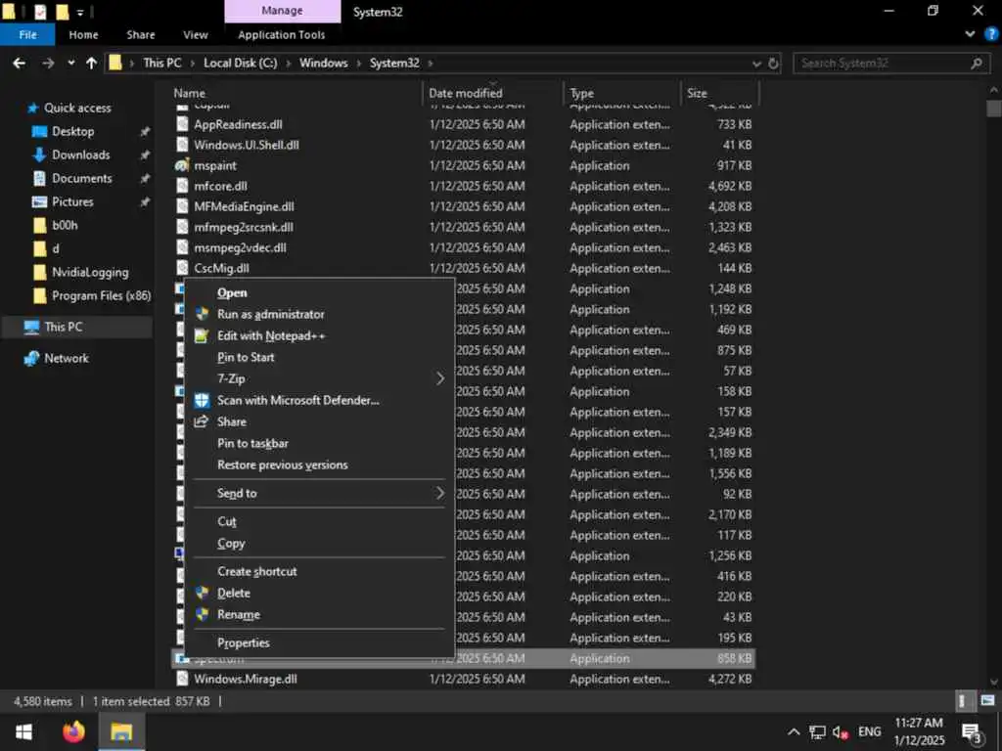The width and height of the screenshot is (1002, 751).
Task: Open Desktop in navigation pane
Action: [x=72, y=132]
